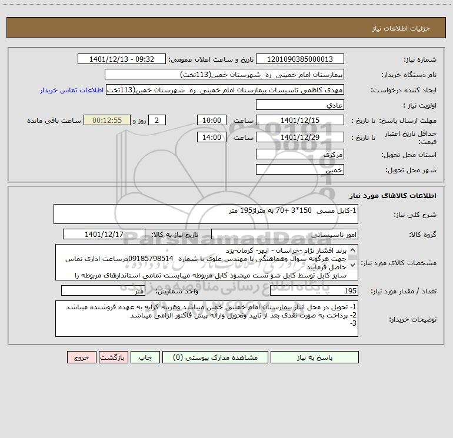Click the remaining days field showing 2
Image resolution: width=453 pixels, height=438 pixels.
[x=157, y=120]
